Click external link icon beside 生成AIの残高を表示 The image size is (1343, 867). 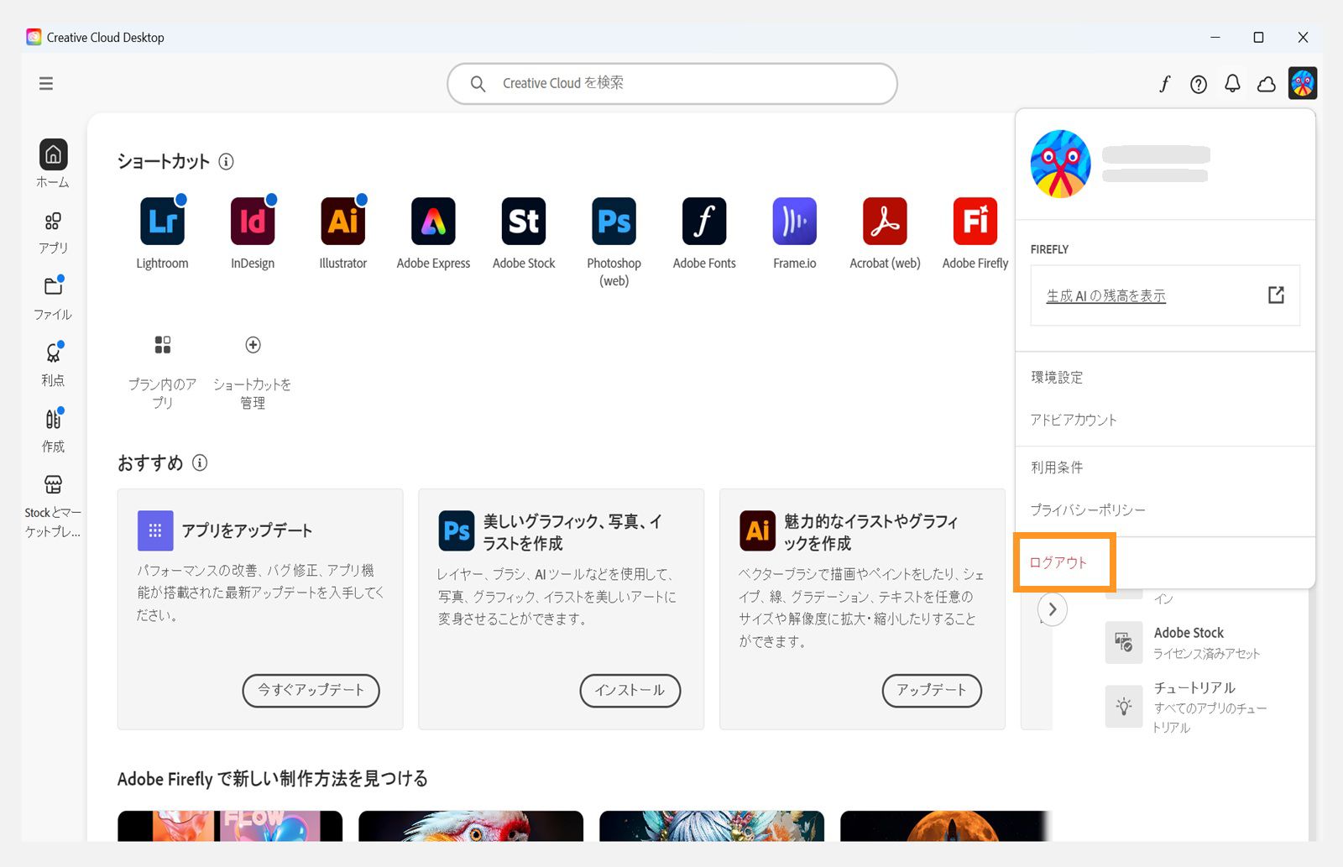pyautogui.click(x=1276, y=295)
